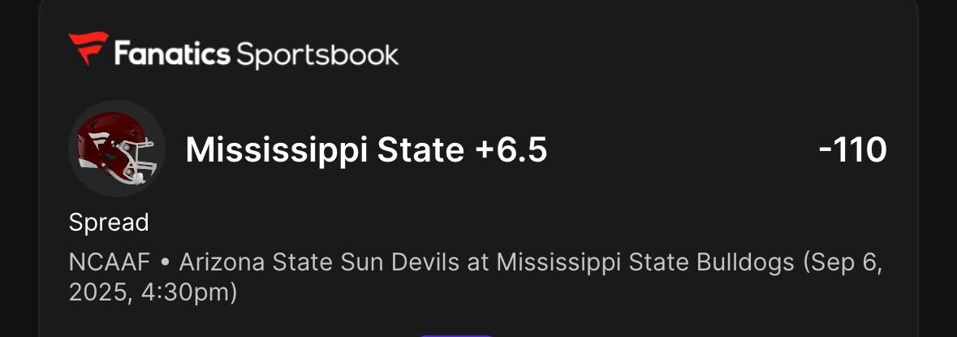Click the Mississippi State maroon helmet icon
Screen dimensions: 957x337
point(116,149)
